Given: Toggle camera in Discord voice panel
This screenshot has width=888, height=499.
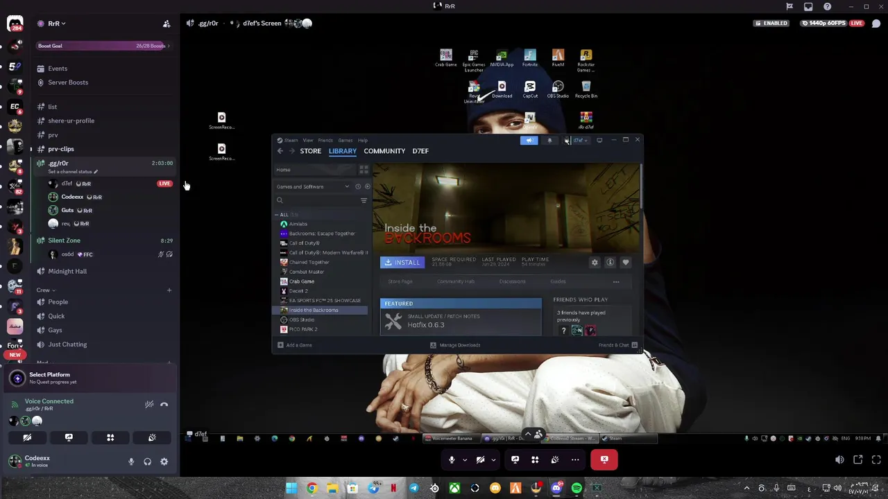Looking at the screenshot, I should click(x=27, y=437).
